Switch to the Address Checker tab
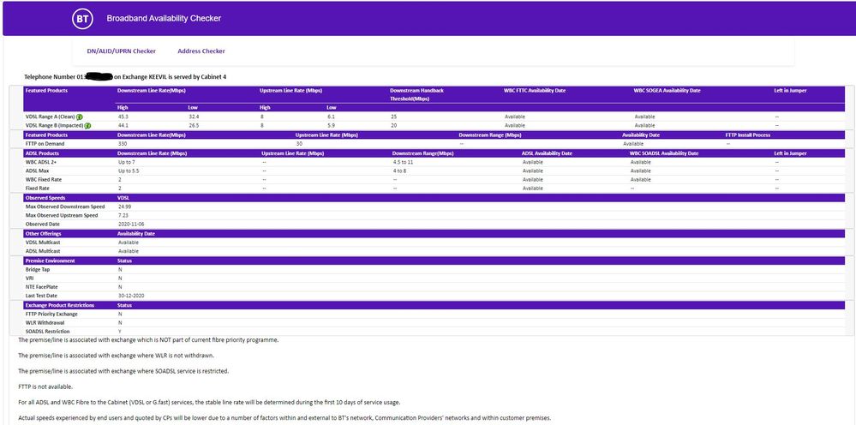 pos(201,51)
